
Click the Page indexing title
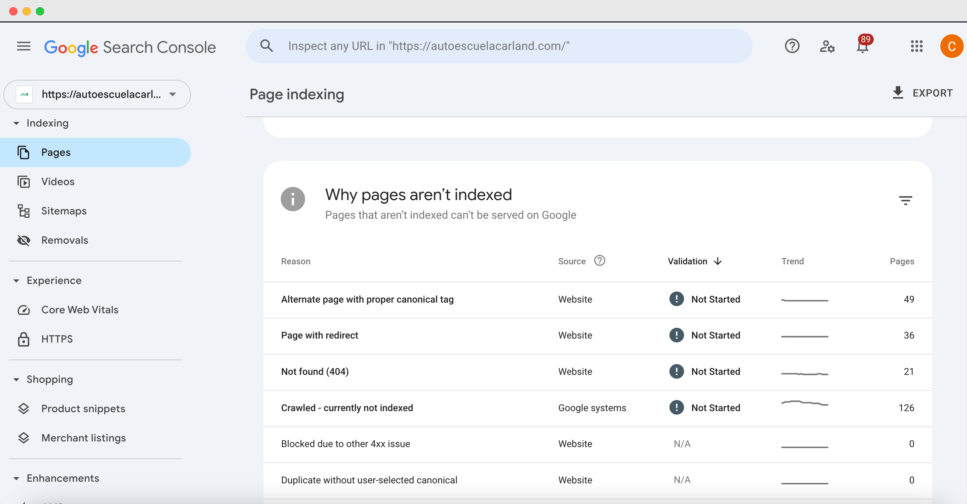297,94
